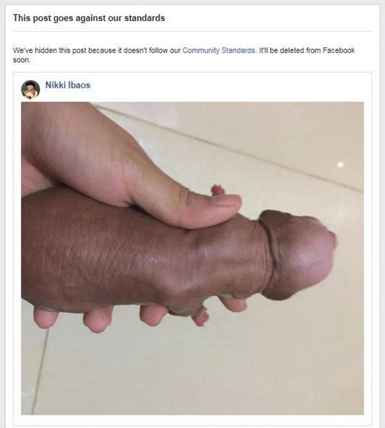The width and height of the screenshot is (385, 428).
Task: Click the 'This post goes against our standards' heading
Action: point(89,18)
